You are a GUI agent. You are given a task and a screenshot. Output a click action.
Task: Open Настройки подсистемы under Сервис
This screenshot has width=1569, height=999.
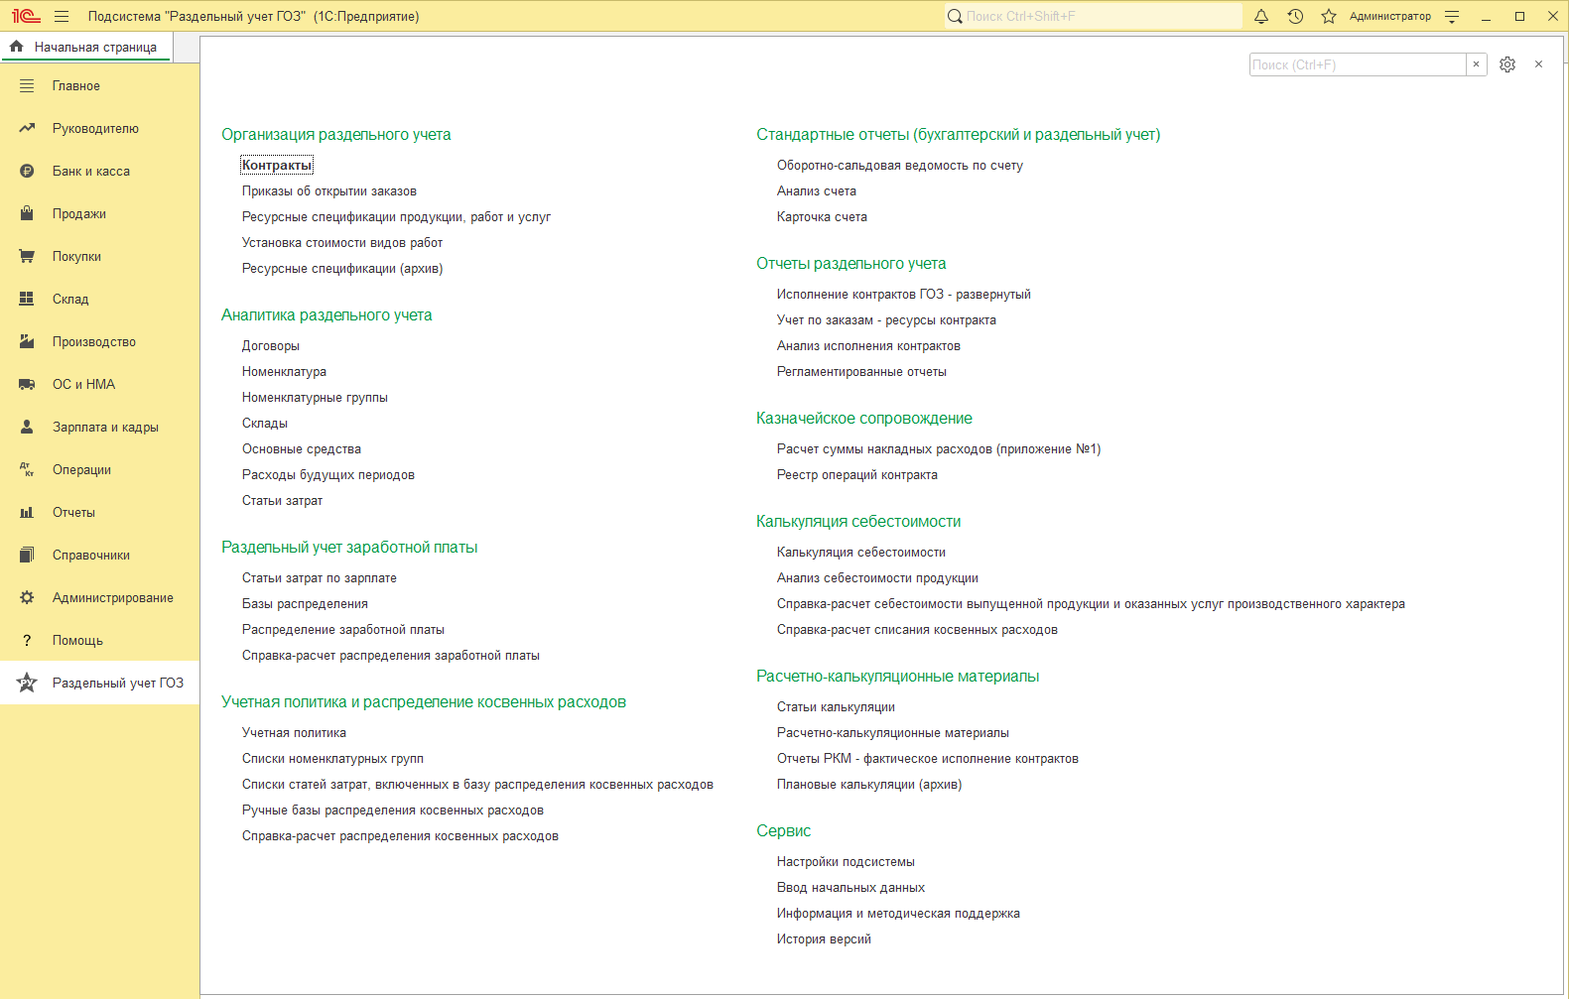click(x=846, y=862)
